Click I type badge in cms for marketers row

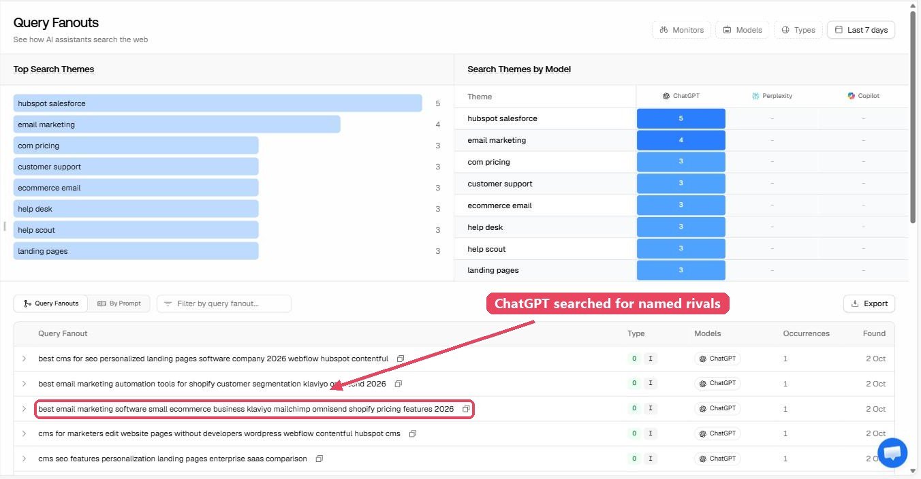tap(651, 433)
